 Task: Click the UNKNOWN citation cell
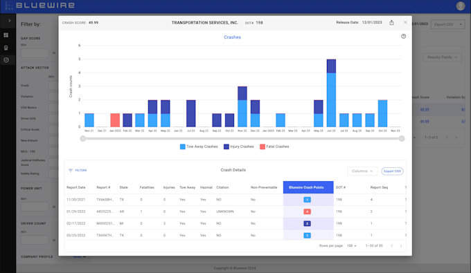[225, 211]
